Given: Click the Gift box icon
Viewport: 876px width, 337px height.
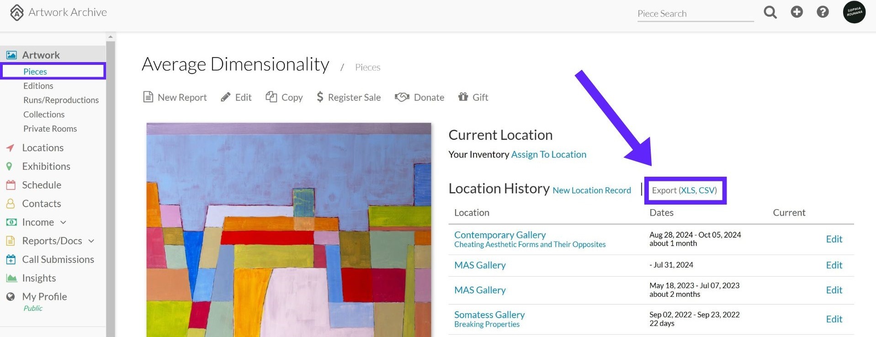Looking at the screenshot, I should [463, 96].
